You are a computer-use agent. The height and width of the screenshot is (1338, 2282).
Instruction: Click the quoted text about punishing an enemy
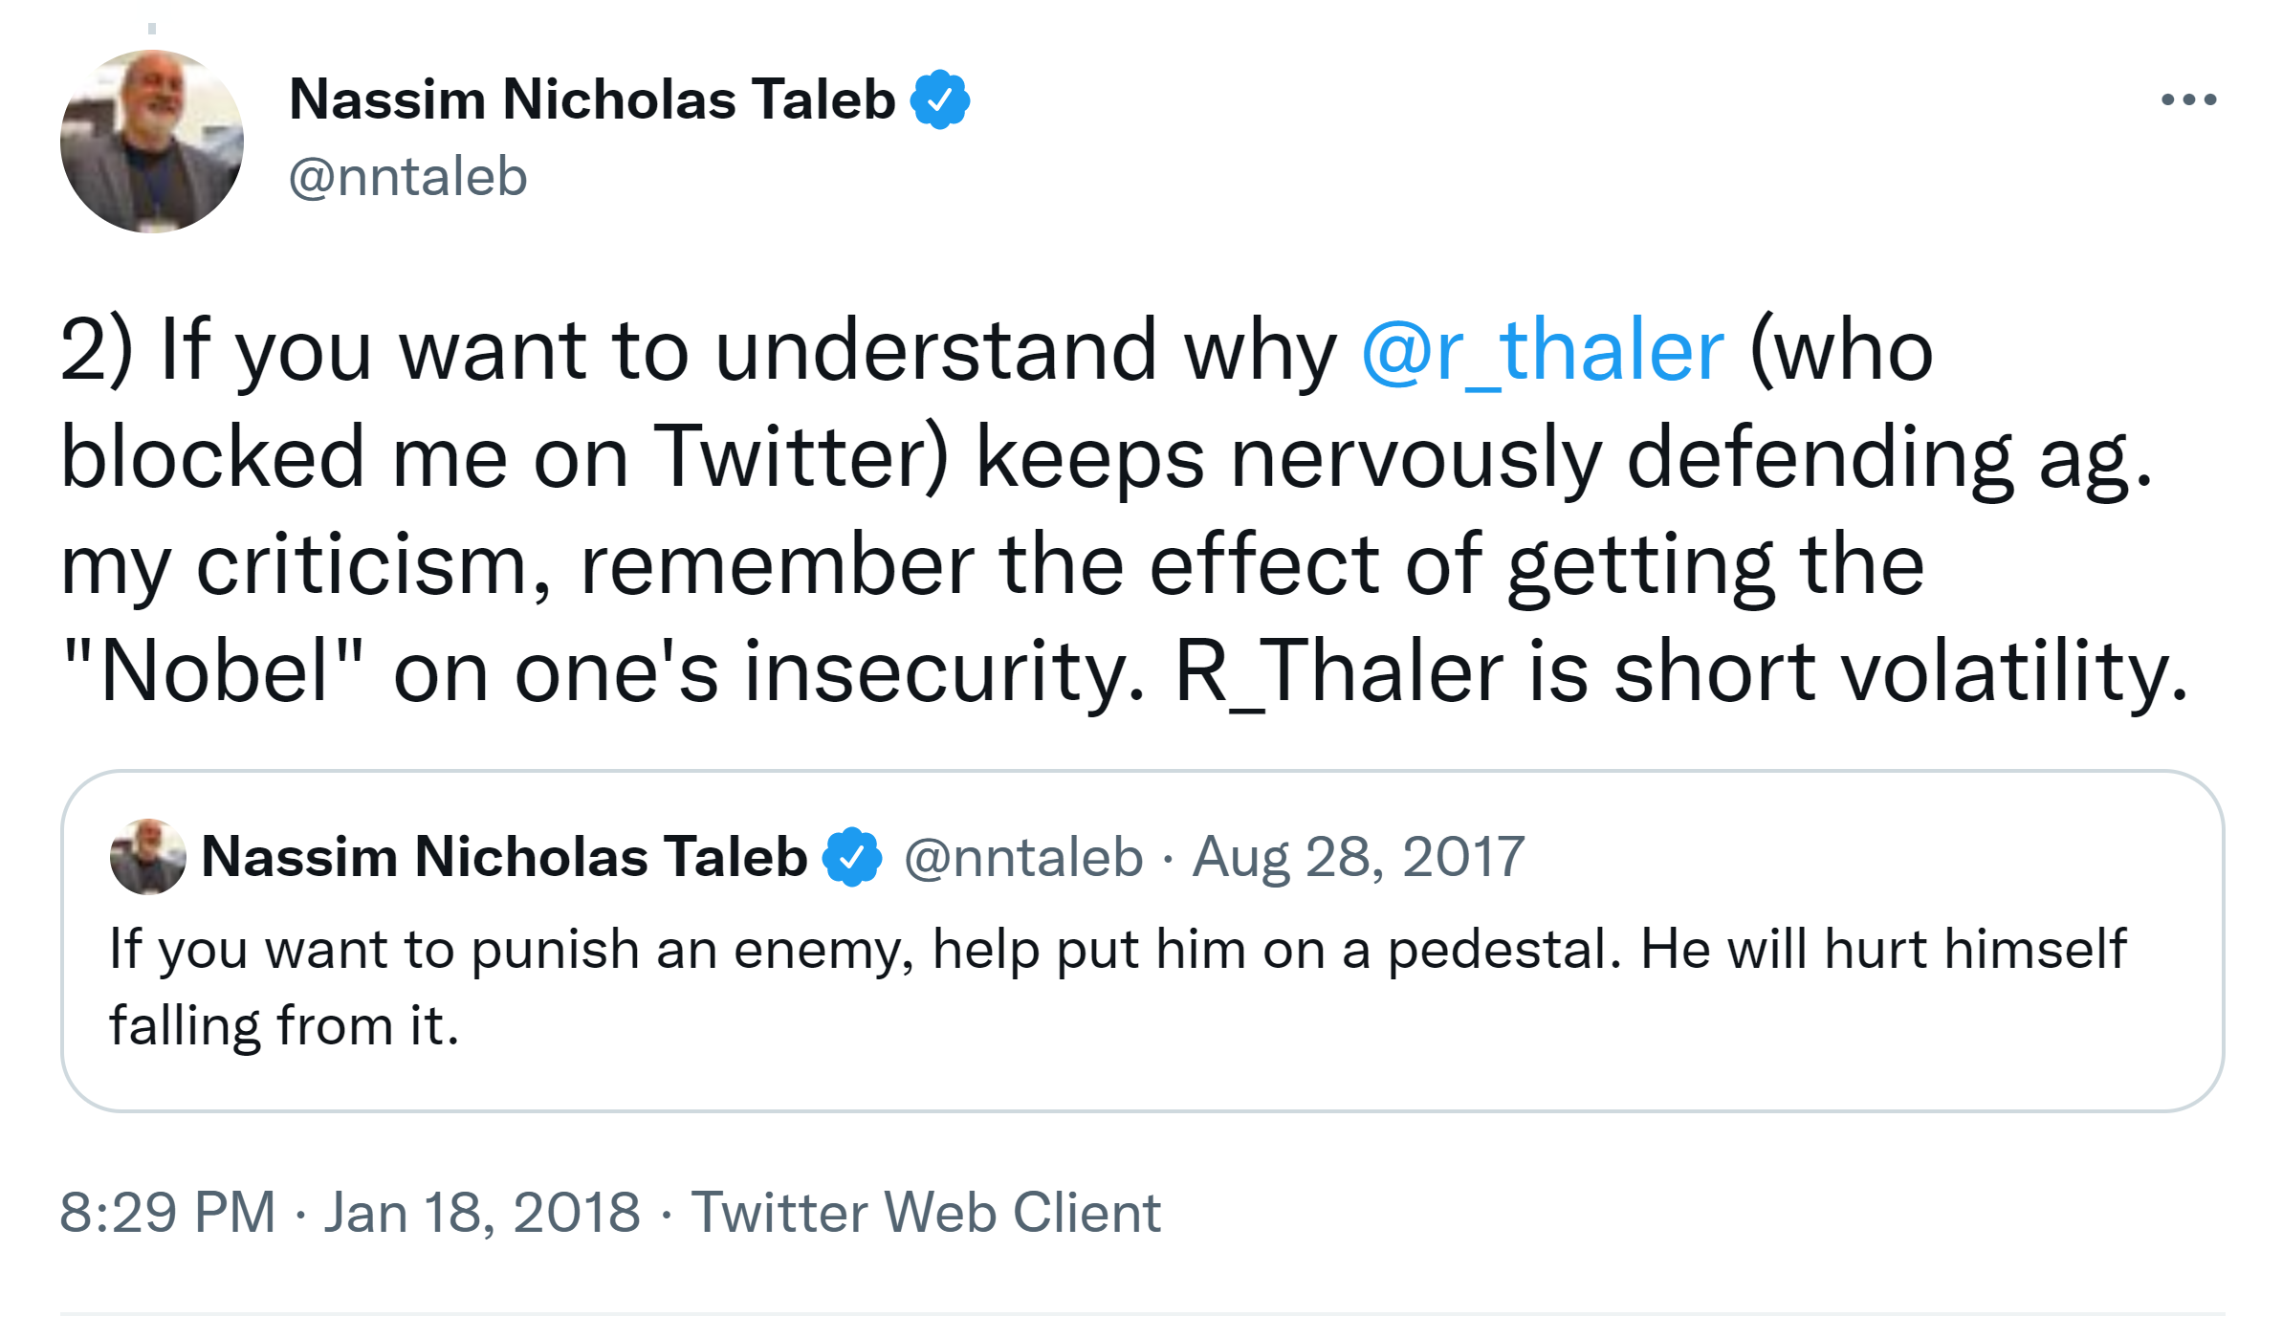pos(1117,950)
